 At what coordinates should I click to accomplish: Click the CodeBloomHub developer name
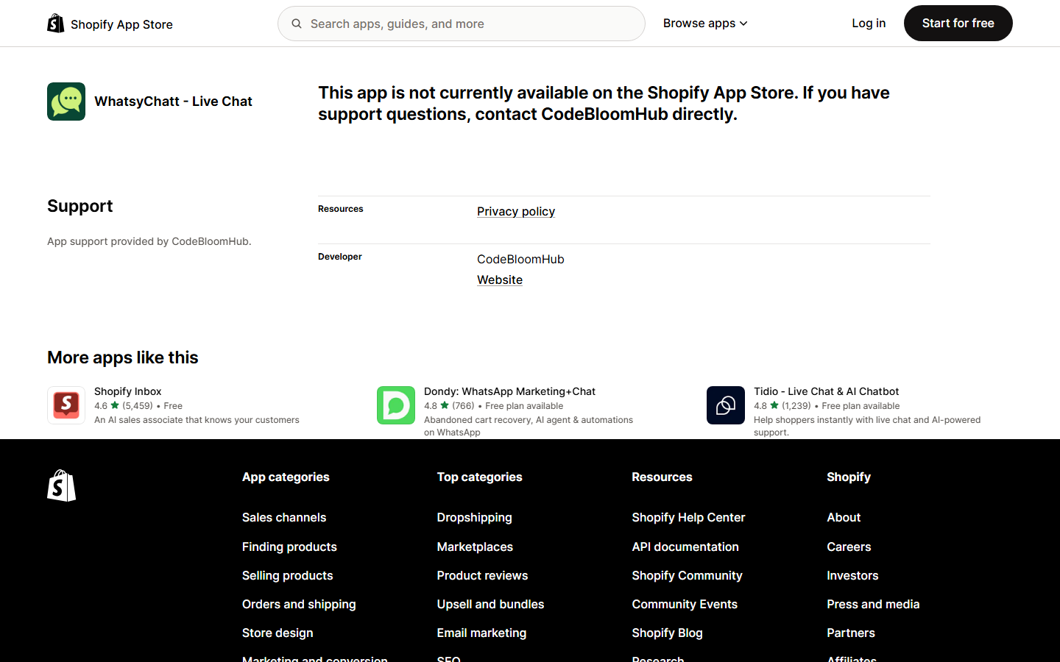click(520, 259)
